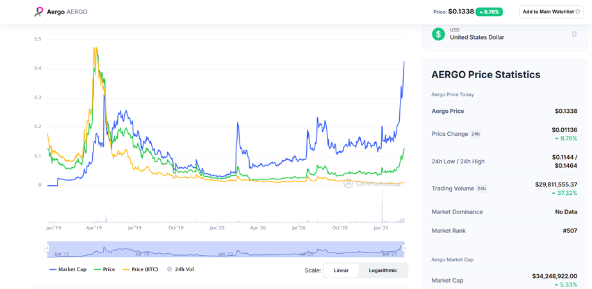Click the Oct '20 axis label
The width and height of the screenshot is (592, 289).
[340, 227]
